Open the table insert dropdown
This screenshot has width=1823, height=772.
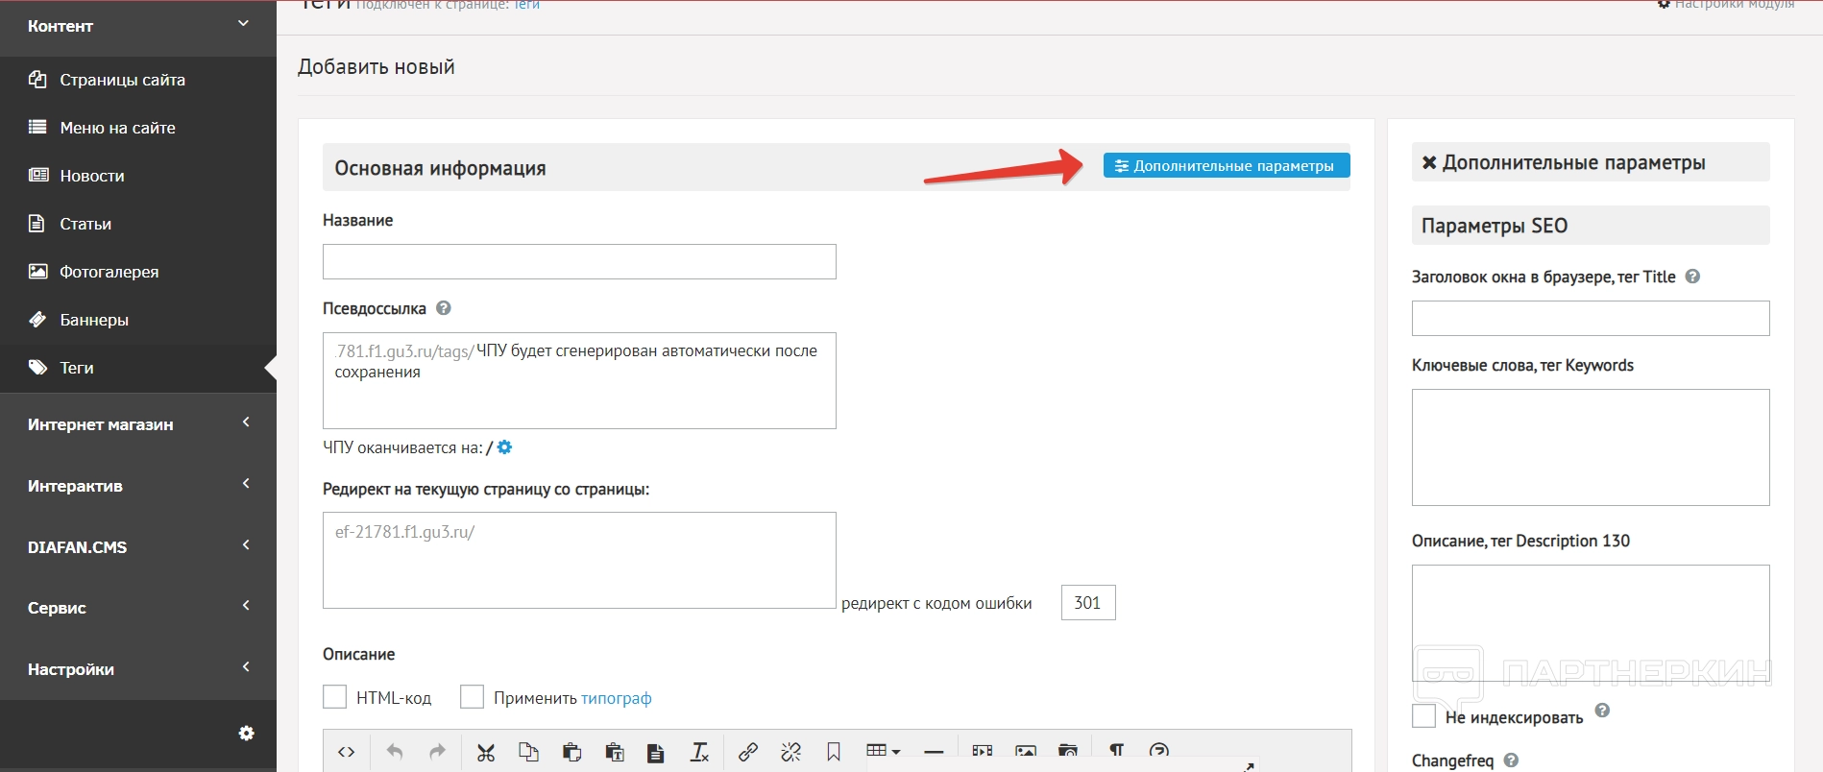883,751
